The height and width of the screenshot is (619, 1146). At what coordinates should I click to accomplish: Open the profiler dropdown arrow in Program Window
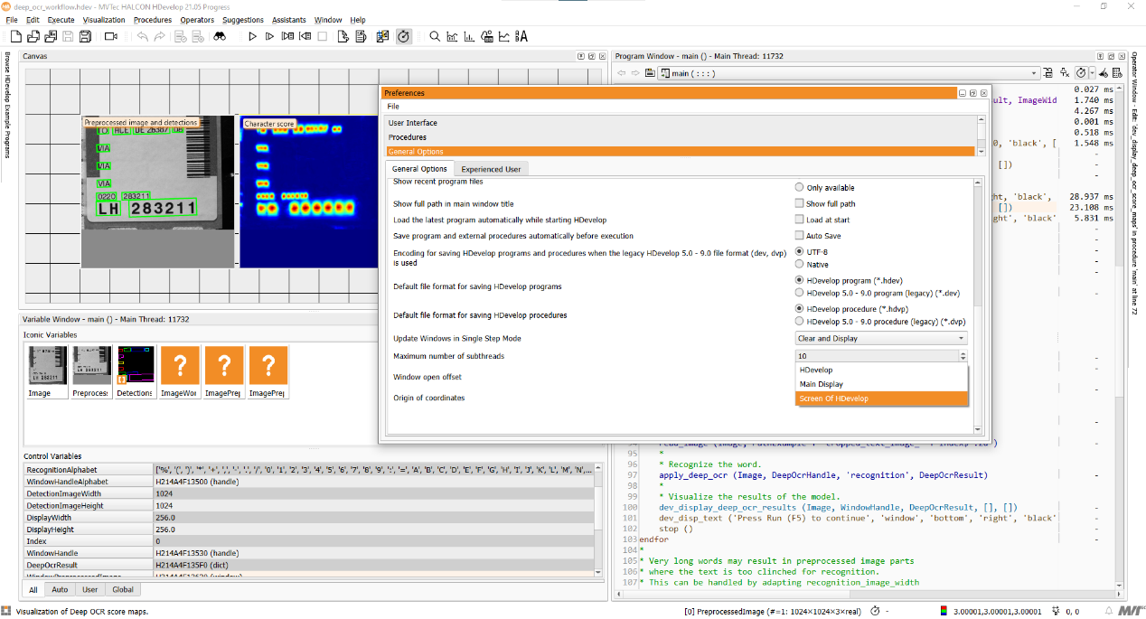point(1093,72)
